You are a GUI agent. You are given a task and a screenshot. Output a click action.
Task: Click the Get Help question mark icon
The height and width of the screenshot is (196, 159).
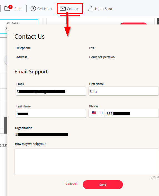coord(33,9)
